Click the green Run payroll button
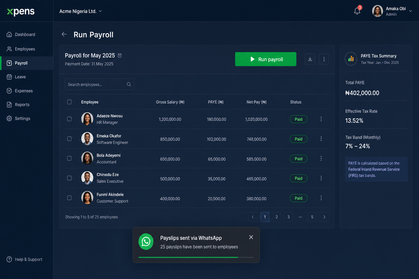The height and width of the screenshot is (279, 419). coord(266,59)
